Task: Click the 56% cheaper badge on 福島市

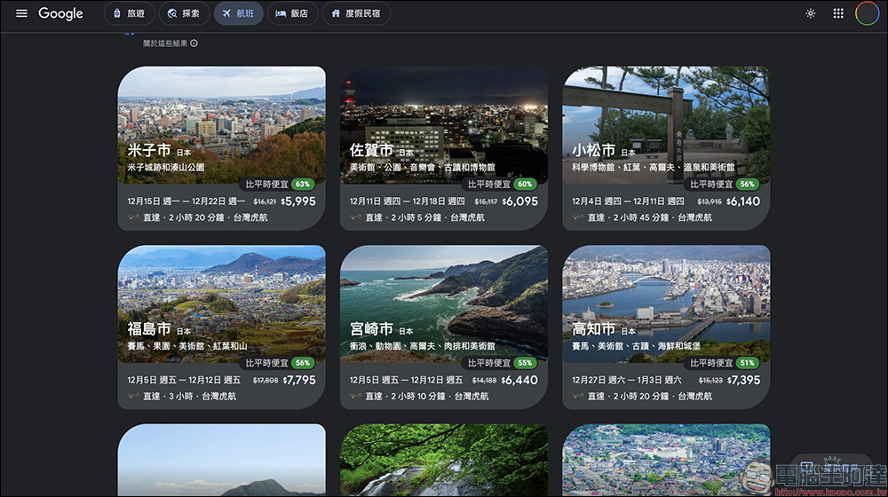Action: pyautogui.click(x=303, y=363)
